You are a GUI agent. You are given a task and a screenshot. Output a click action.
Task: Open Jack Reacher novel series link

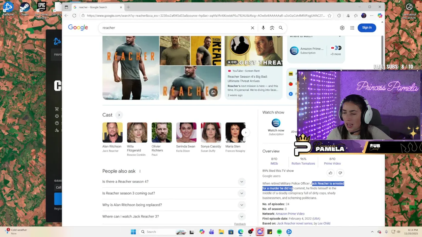295,224
